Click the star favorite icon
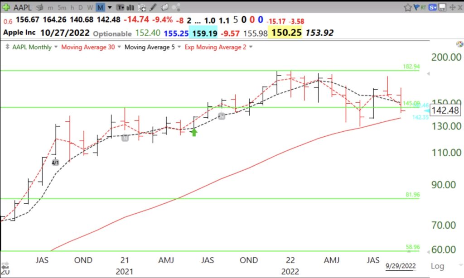This screenshot has width=464, height=278. coord(408,7)
